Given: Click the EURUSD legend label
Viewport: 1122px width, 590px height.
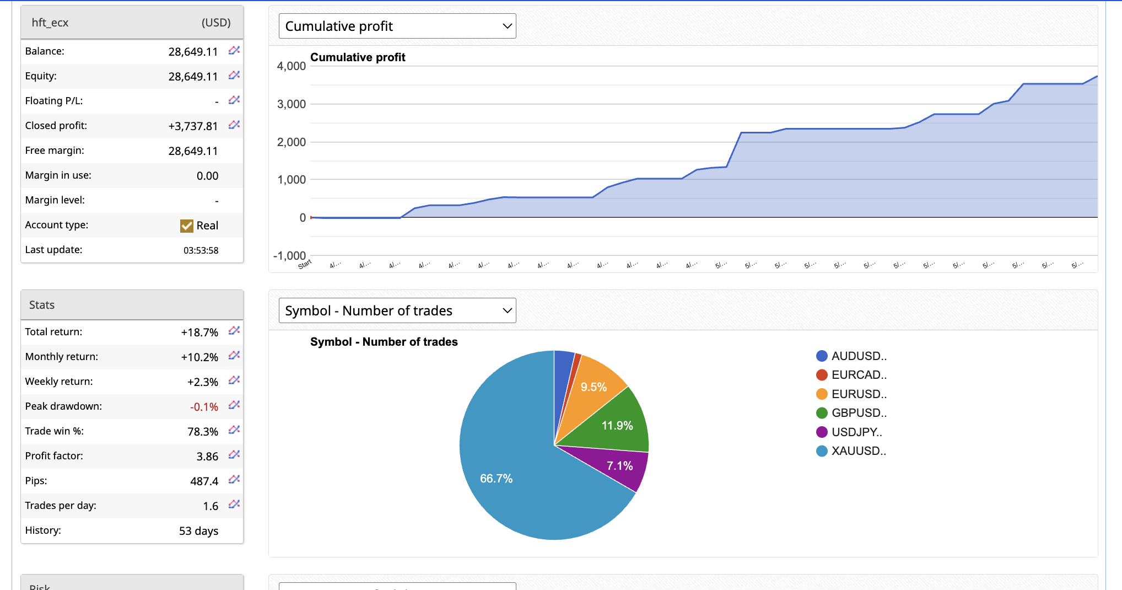Looking at the screenshot, I should [859, 394].
